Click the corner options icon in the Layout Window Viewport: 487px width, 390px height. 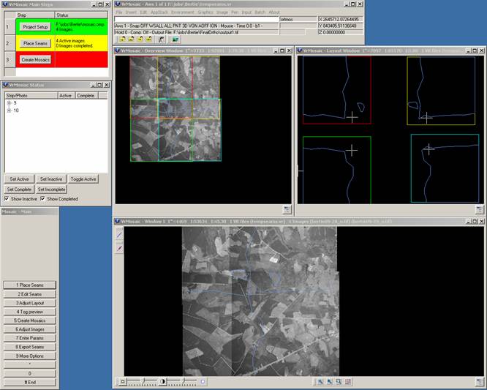click(x=480, y=209)
